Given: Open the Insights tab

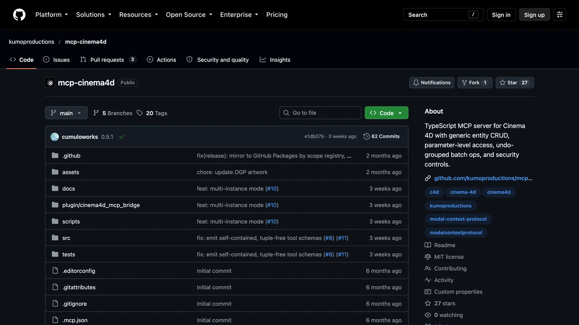Looking at the screenshot, I should (275, 60).
